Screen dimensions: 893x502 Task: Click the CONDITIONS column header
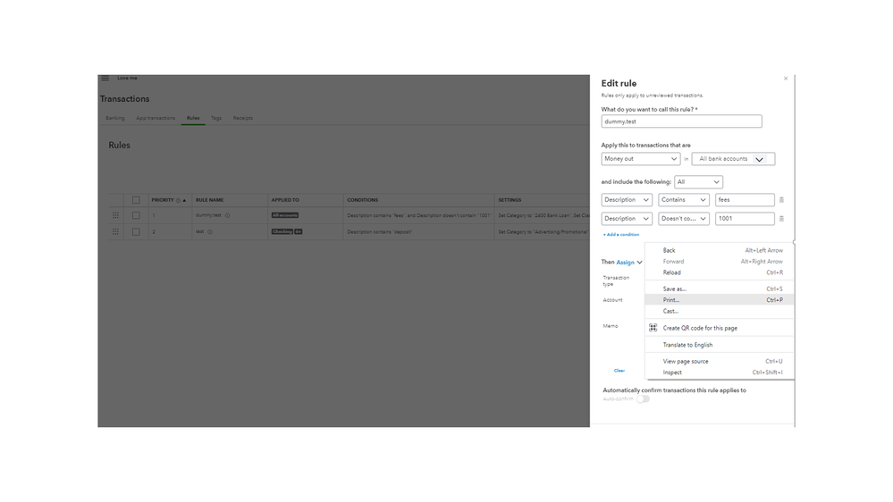pos(363,200)
